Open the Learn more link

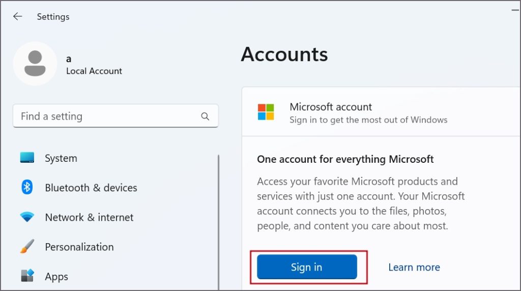point(414,267)
